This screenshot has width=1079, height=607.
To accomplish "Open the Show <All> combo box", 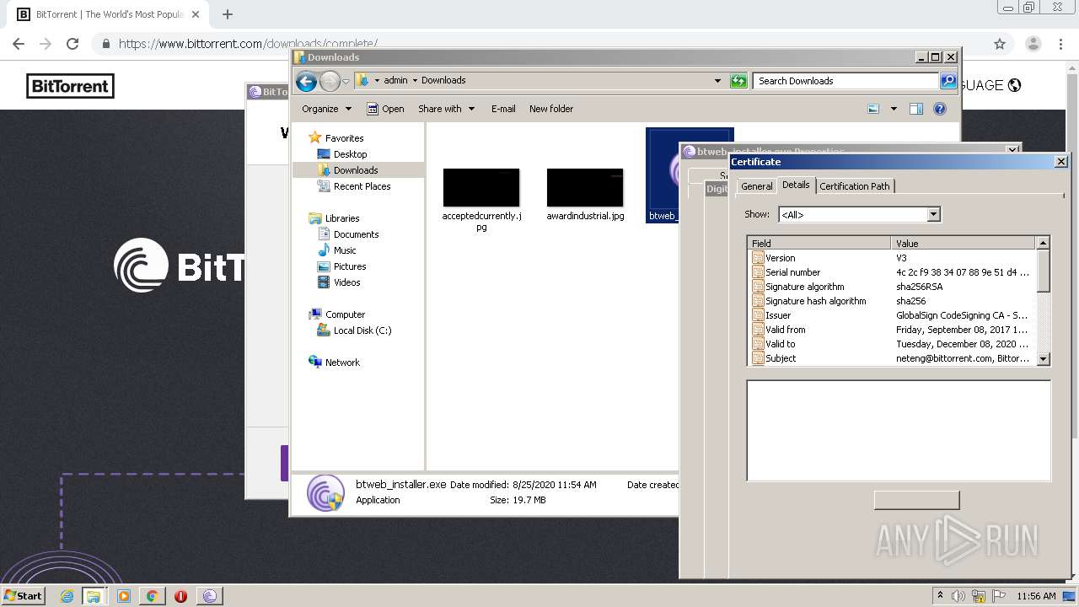I will [859, 214].
